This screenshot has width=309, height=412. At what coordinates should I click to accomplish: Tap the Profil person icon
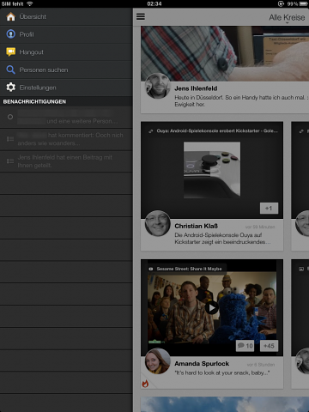click(x=11, y=34)
